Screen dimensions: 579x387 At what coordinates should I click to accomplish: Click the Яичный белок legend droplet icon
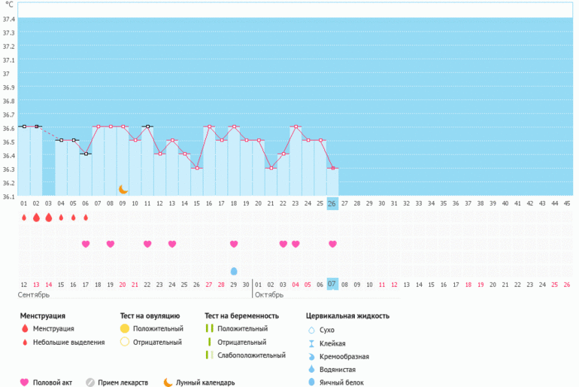pos(311,382)
